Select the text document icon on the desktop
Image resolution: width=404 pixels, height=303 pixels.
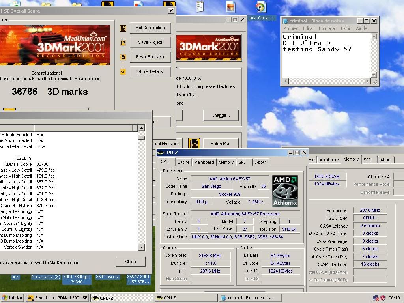tap(200, 7)
